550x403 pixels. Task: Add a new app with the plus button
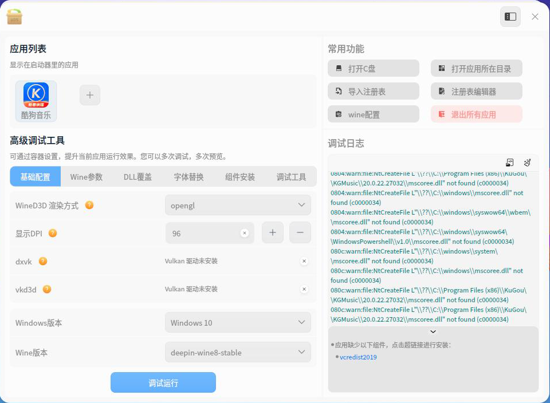click(90, 95)
